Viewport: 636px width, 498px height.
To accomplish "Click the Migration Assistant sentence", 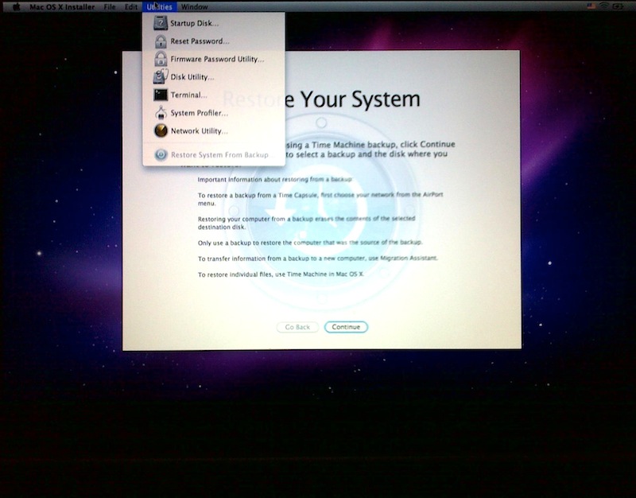I will [317, 259].
